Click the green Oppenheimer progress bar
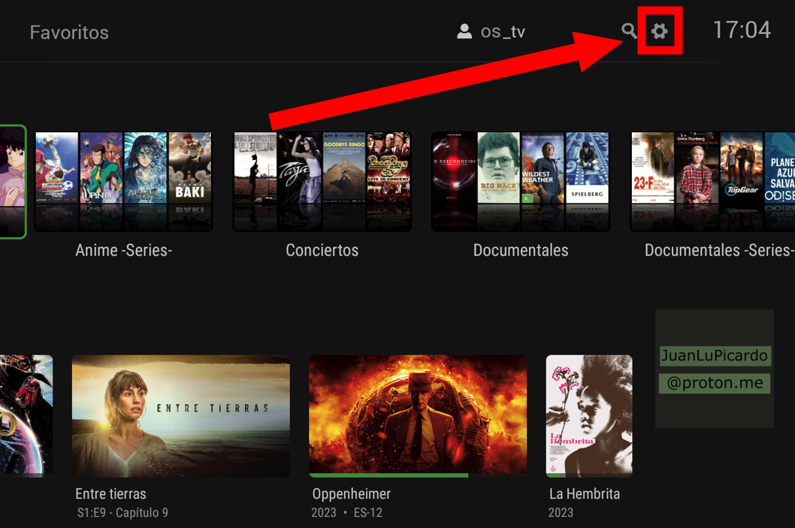Image resolution: width=795 pixels, height=528 pixels. [x=388, y=475]
